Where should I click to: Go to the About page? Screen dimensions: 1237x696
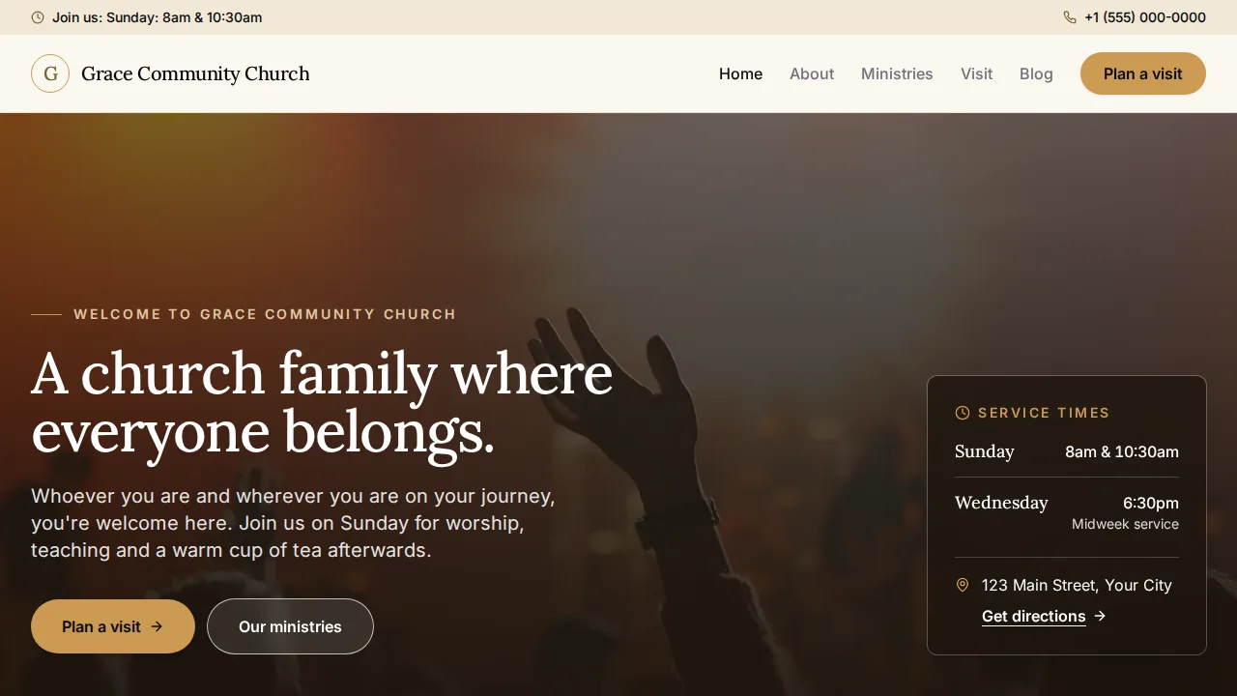pos(812,73)
